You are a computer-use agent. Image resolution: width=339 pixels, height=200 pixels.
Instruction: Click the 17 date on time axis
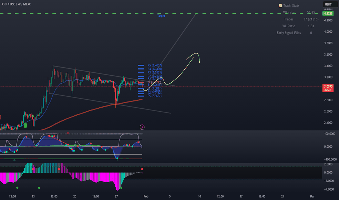tap(241, 196)
